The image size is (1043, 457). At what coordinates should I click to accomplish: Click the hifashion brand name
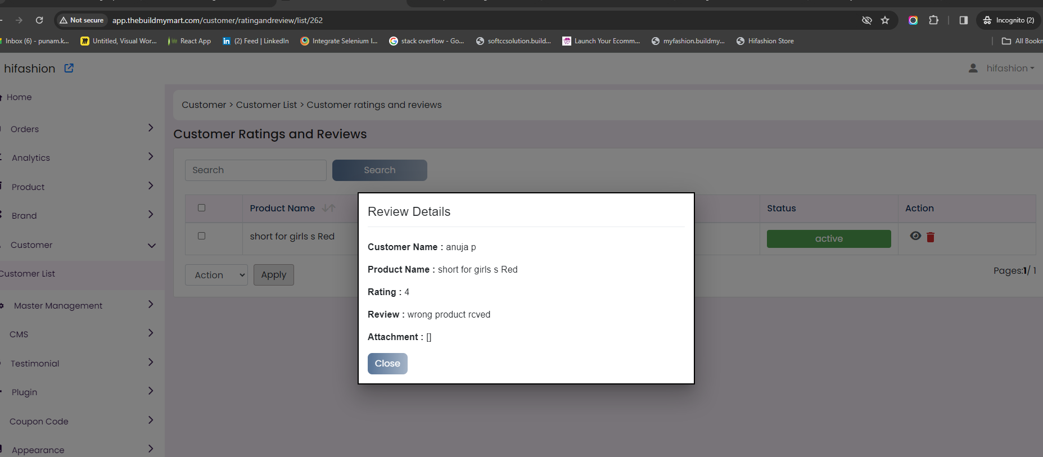pos(30,69)
